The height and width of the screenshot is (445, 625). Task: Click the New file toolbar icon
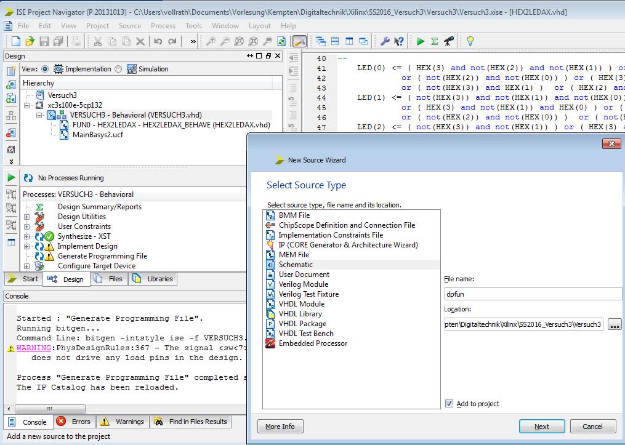click(16, 41)
